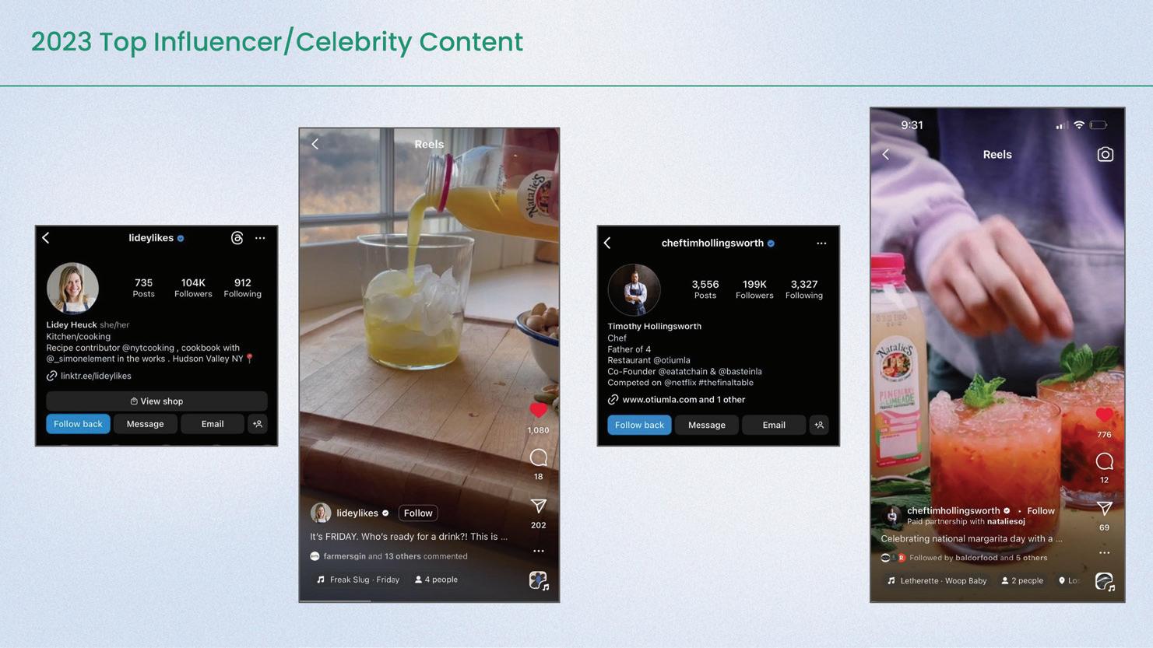This screenshot has width=1153, height=648.
Task: Email cheftimhollingsworth from profile
Action: [774, 425]
